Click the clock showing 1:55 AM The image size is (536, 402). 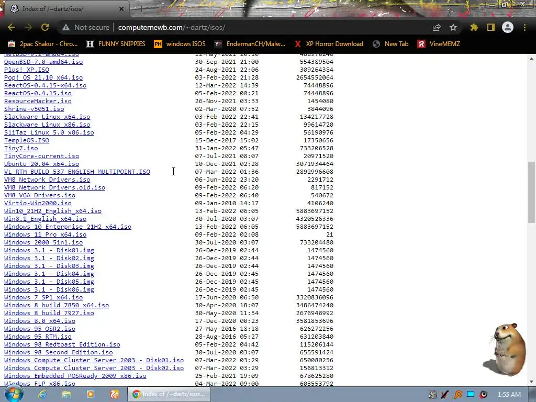509,395
